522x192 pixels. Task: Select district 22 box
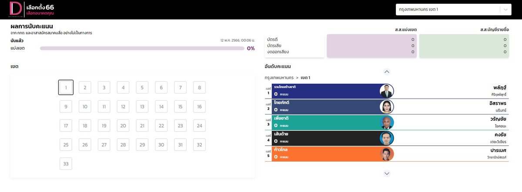pos(161,126)
